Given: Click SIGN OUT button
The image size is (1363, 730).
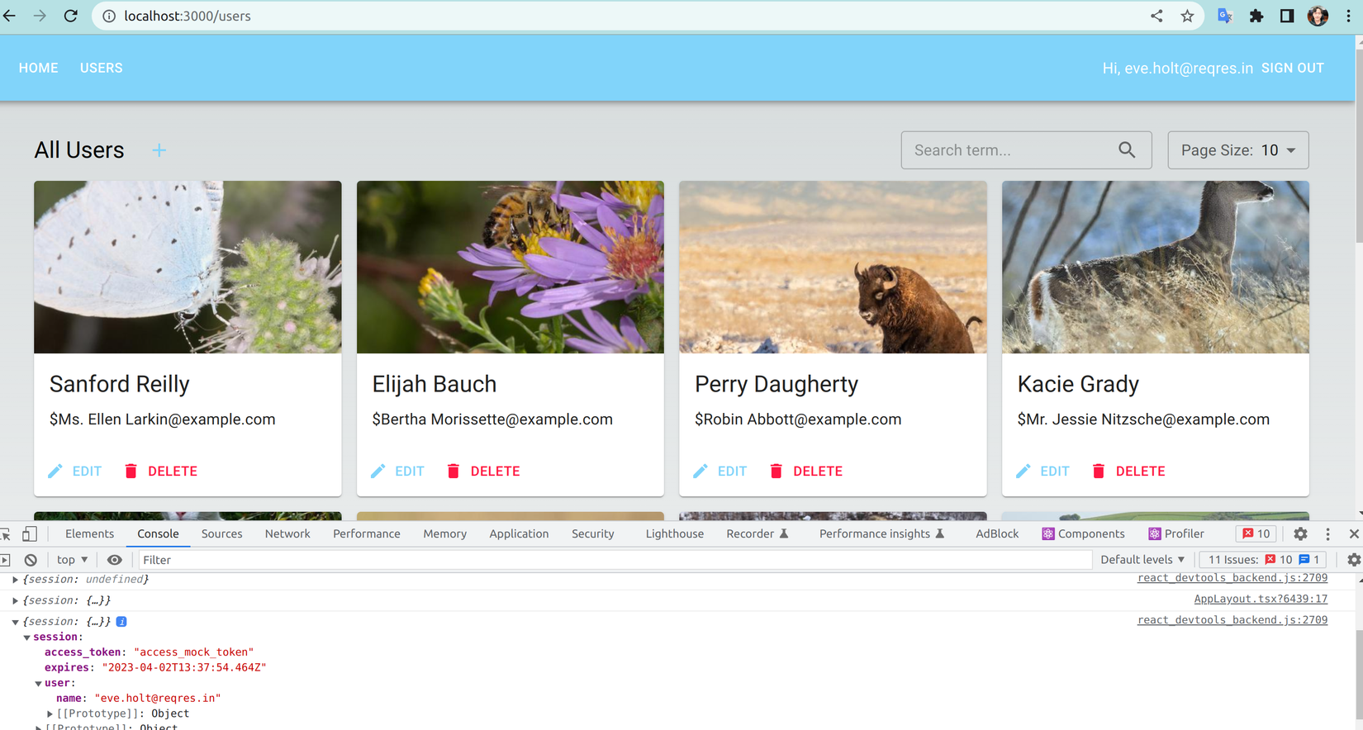Looking at the screenshot, I should pos(1293,68).
